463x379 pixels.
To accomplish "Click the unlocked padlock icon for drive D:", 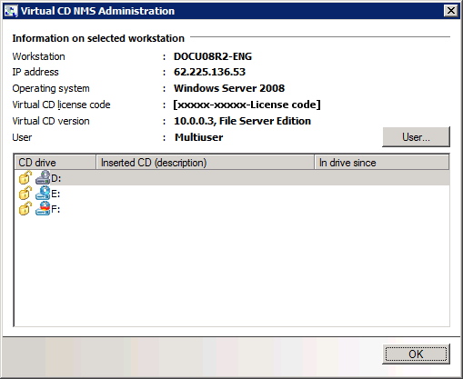I will coord(25,178).
